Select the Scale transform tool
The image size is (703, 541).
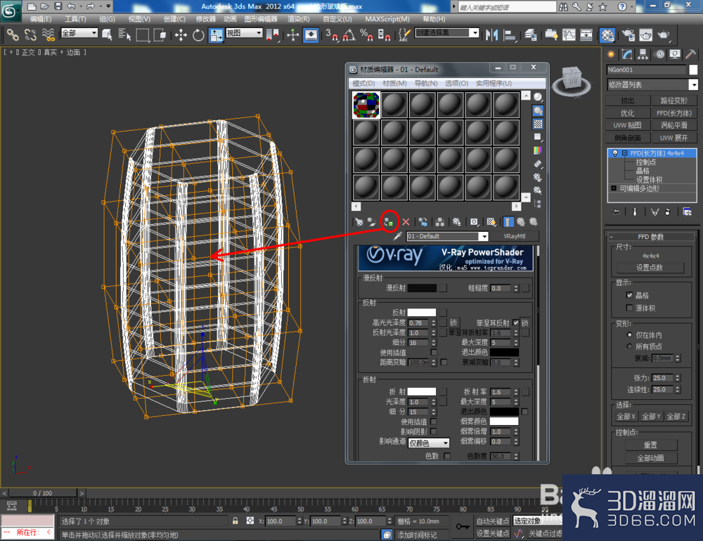(x=216, y=34)
